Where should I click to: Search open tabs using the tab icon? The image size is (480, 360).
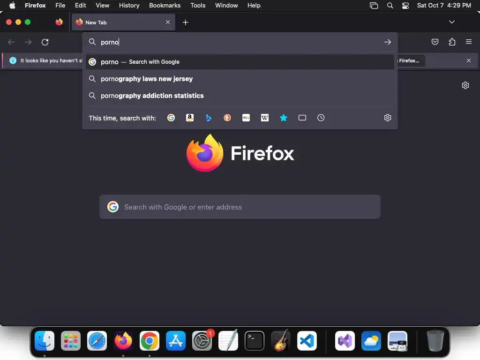(x=302, y=118)
